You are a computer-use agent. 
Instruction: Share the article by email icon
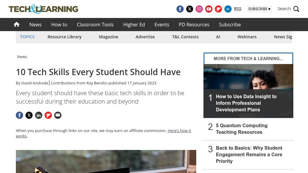(x=58, y=115)
